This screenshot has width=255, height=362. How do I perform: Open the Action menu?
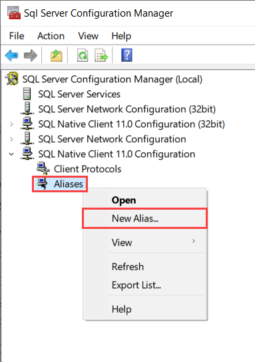tap(51, 36)
